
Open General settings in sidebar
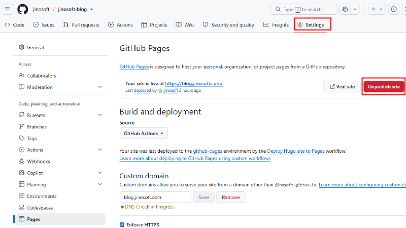(x=61, y=47)
